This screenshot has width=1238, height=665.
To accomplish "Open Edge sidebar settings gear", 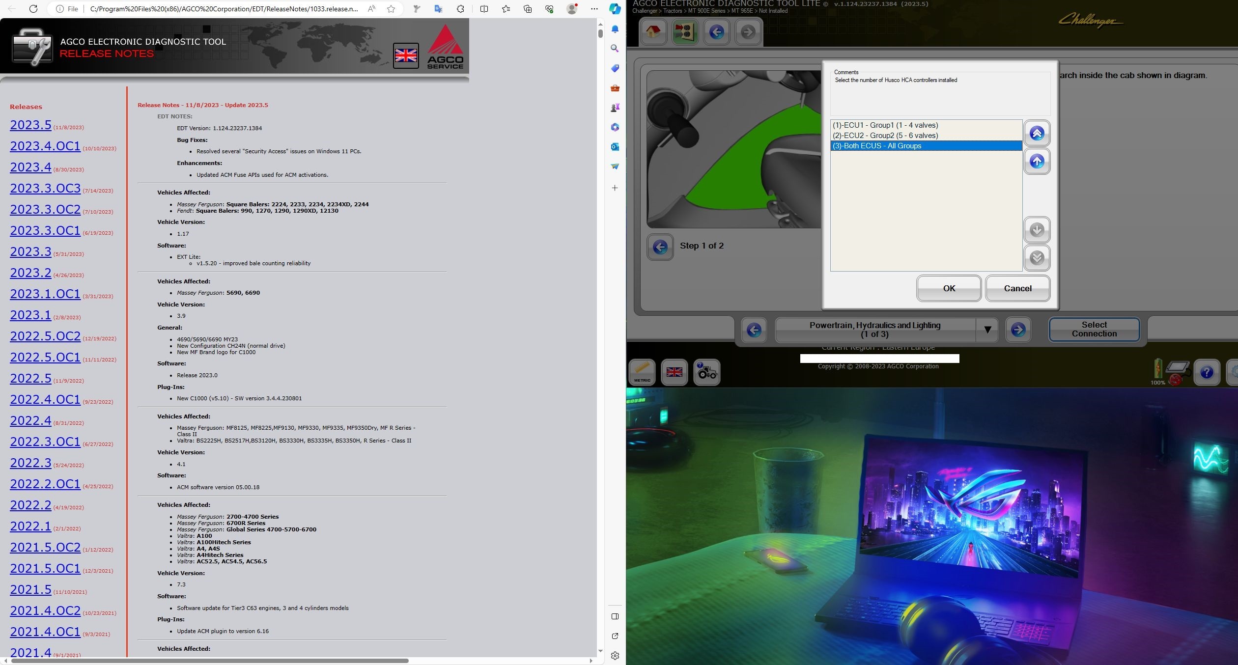I will pos(615,656).
